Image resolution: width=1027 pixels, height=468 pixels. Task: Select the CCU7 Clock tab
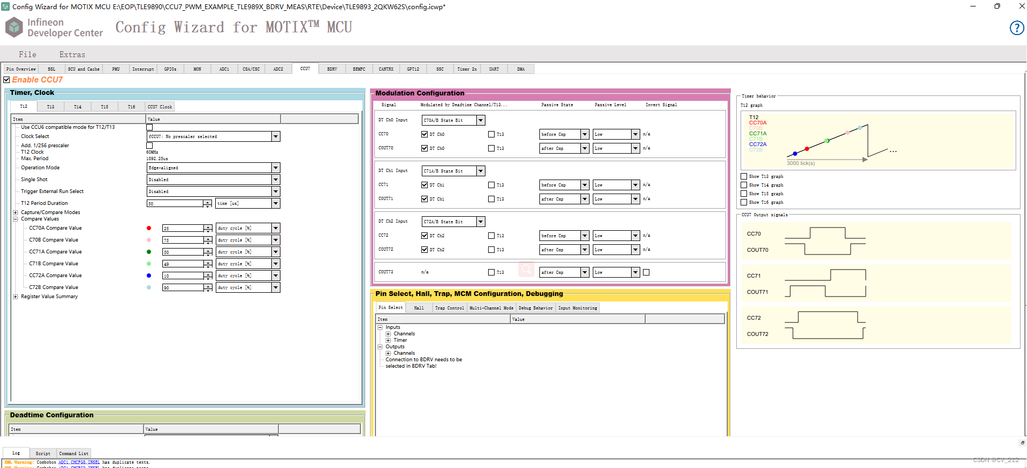160,107
